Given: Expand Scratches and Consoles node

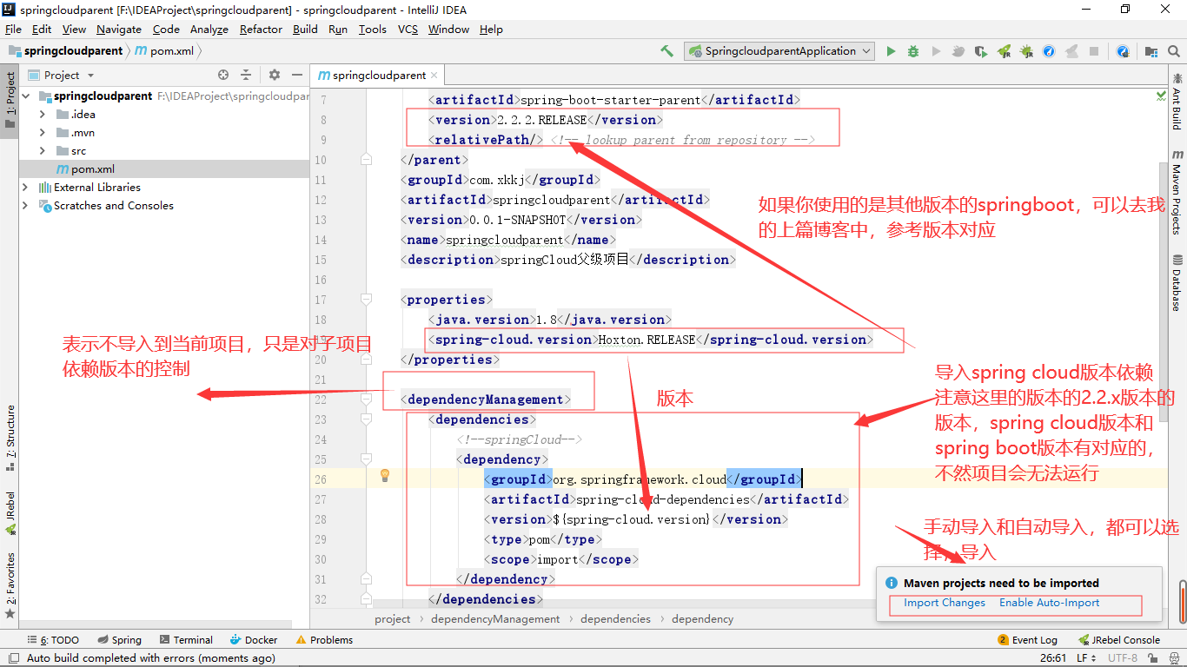Looking at the screenshot, I should tap(26, 206).
